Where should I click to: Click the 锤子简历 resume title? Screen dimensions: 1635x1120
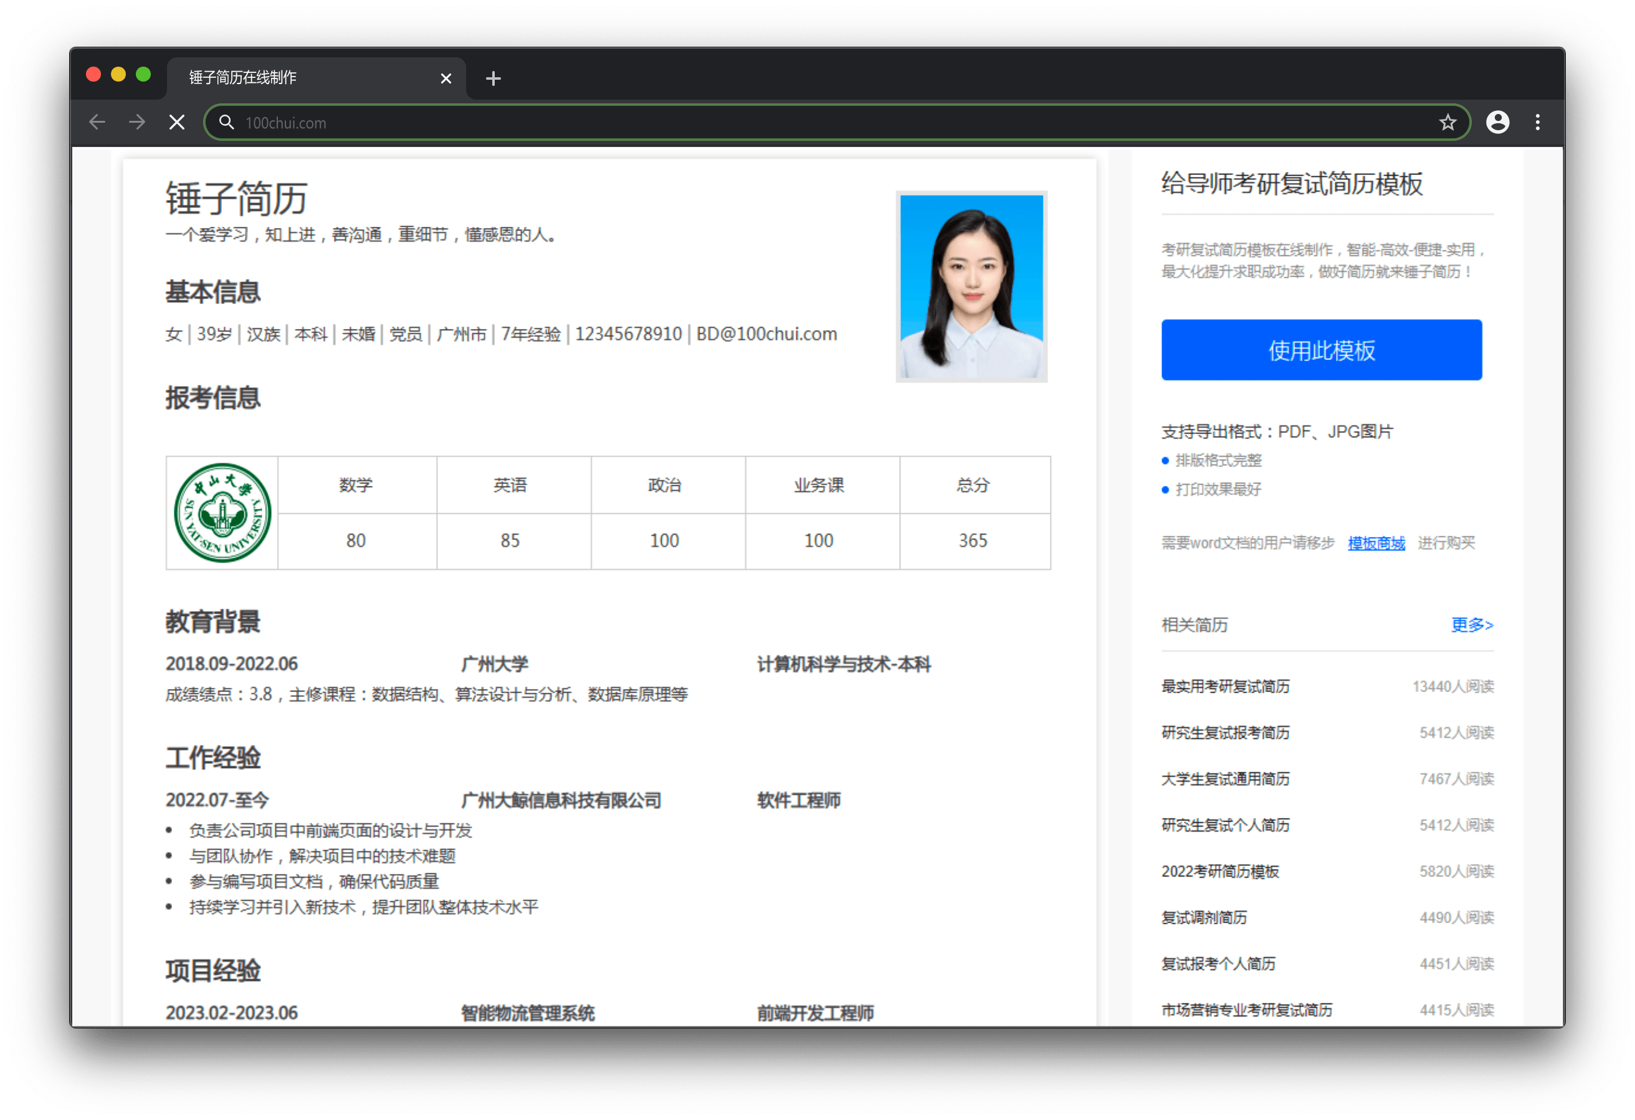pyautogui.click(x=236, y=198)
